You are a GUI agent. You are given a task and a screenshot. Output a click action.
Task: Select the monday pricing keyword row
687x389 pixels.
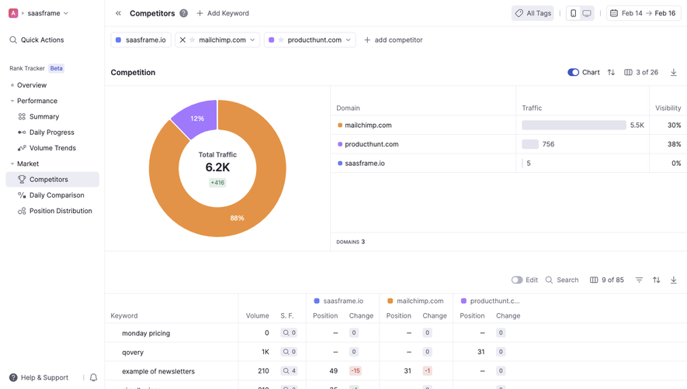click(x=396, y=333)
